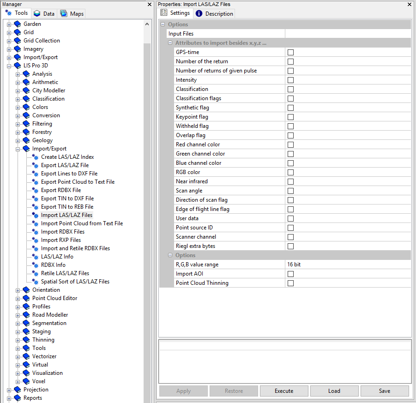The height and width of the screenshot is (403, 416).
Task: Click the Forestry book icon
Action: coord(26,132)
